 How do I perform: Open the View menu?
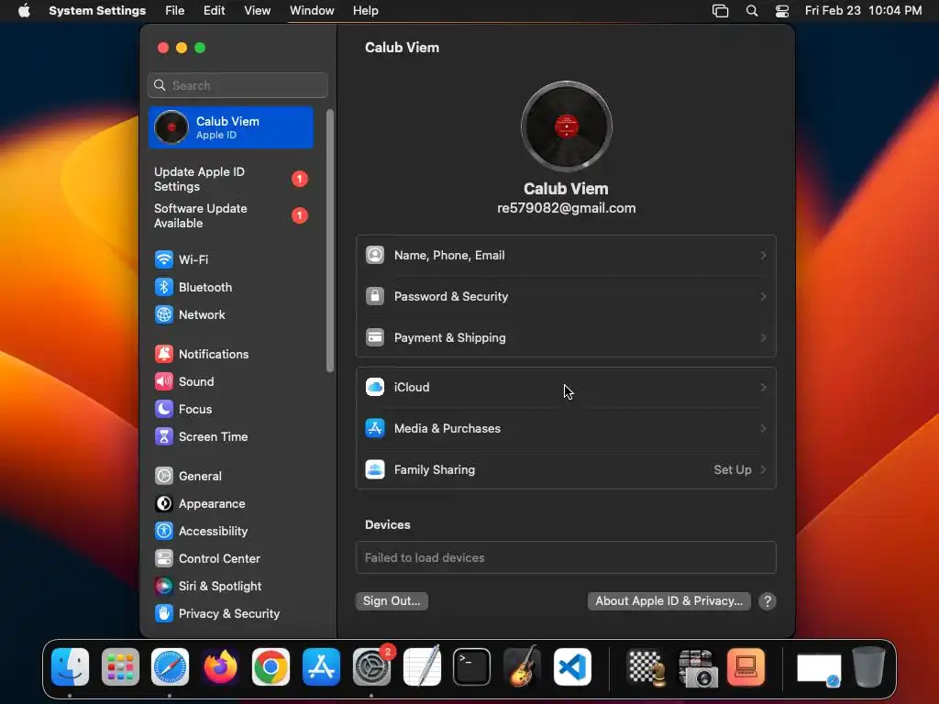pos(257,11)
